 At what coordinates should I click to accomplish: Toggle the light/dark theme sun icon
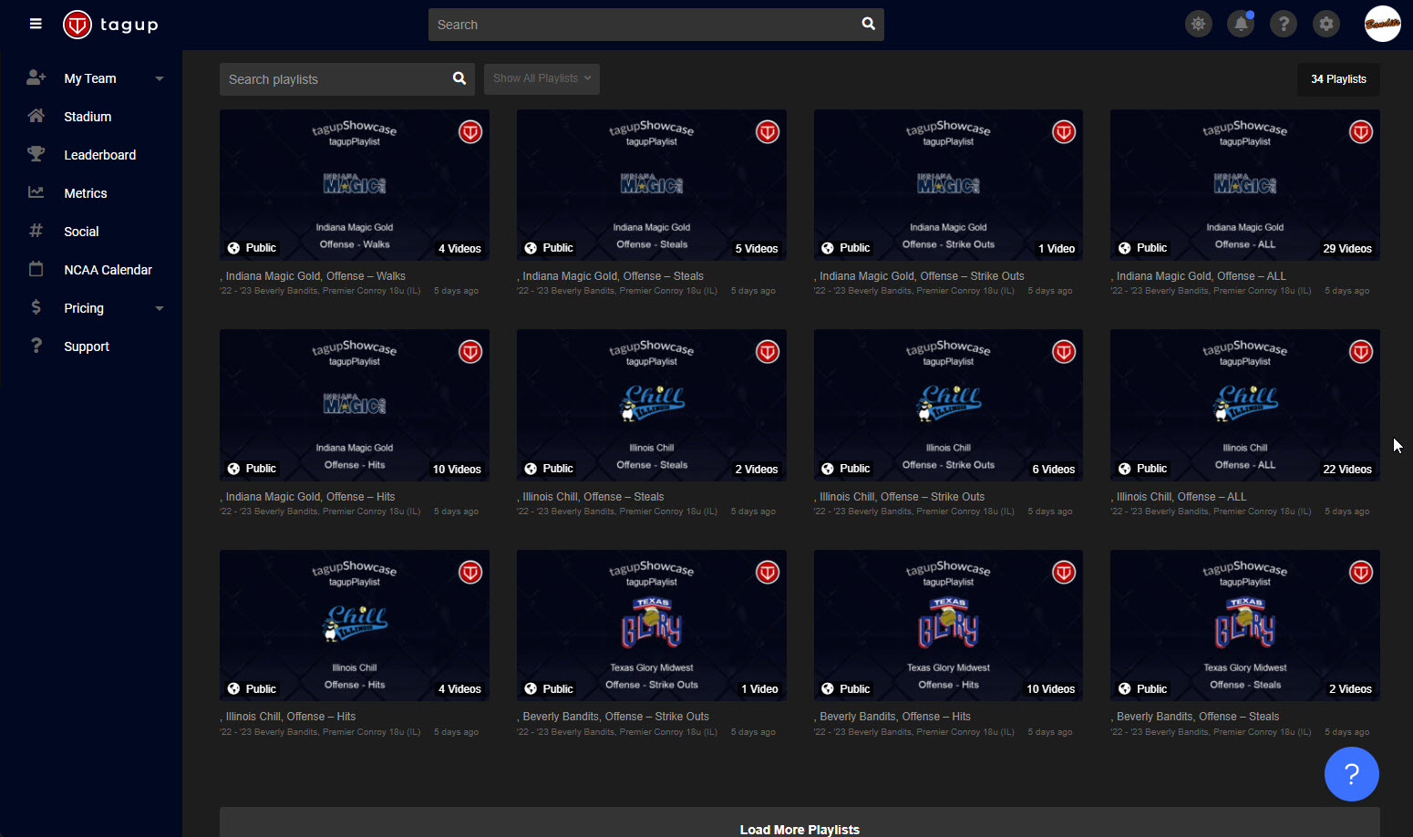[1198, 25]
